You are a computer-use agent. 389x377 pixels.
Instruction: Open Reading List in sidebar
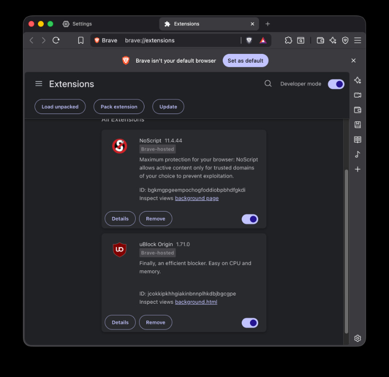click(x=357, y=140)
